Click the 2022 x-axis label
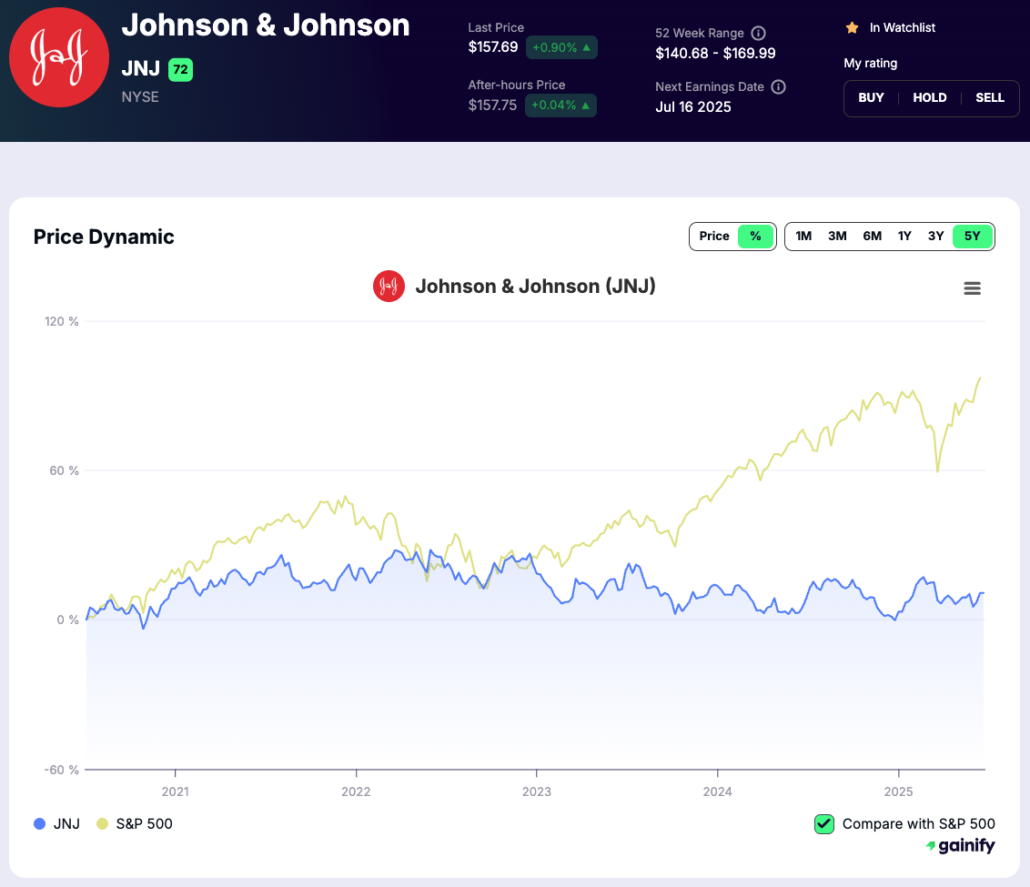The image size is (1030, 887). pos(356,791)
